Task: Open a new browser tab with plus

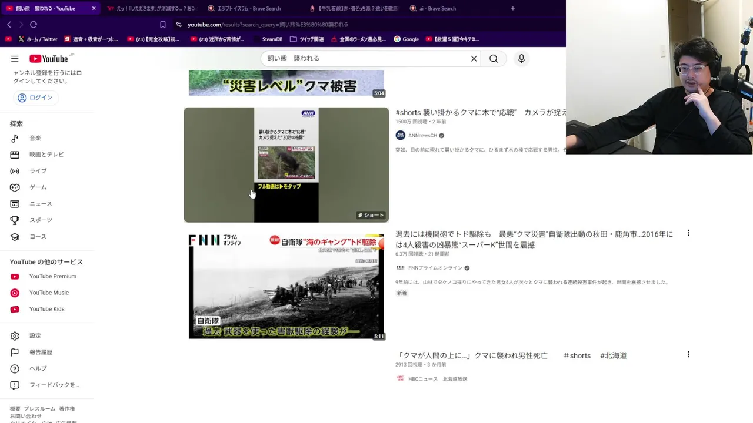Action: tap(513, 8)
